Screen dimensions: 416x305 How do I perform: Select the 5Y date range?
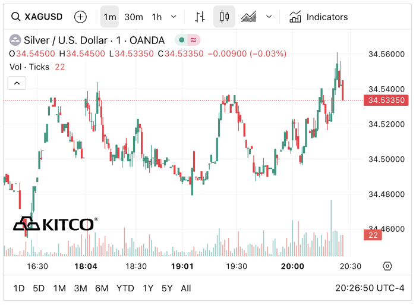point(167,288)
